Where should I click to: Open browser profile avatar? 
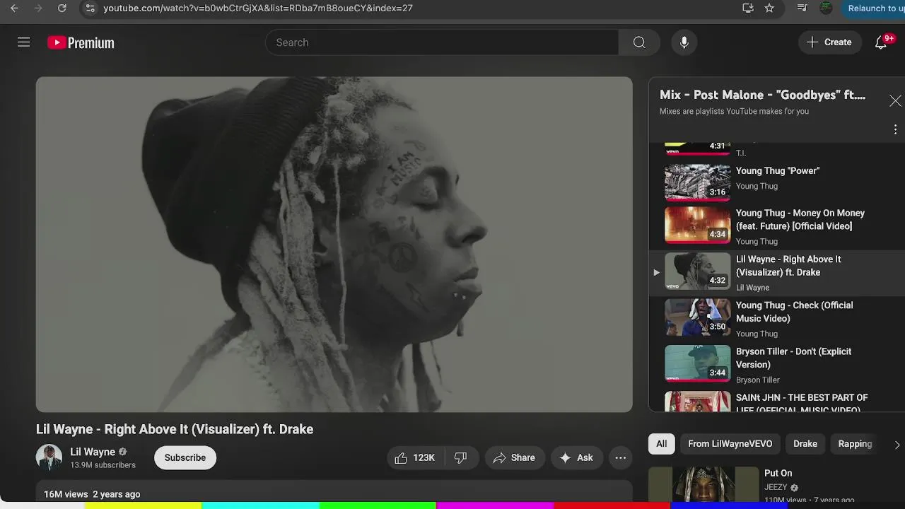point(826,8)
